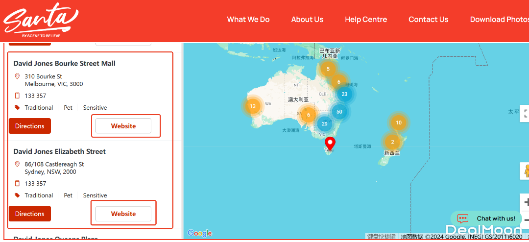Click the blue 23 cluster marker
529x242 pixels.
click(x=344, y=94)
